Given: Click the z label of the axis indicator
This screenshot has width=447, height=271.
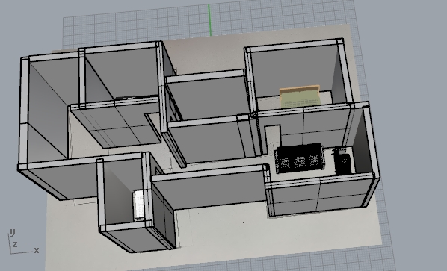Looking at the screenshot, I should pos(15,244).
